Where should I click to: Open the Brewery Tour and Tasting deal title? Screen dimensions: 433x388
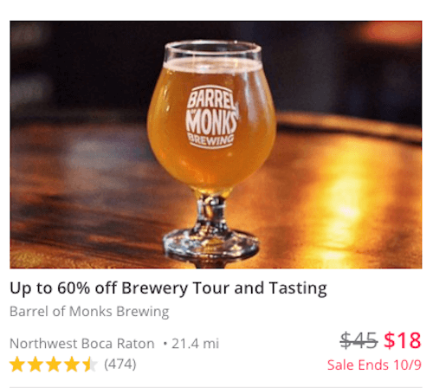tap(168, 288)
